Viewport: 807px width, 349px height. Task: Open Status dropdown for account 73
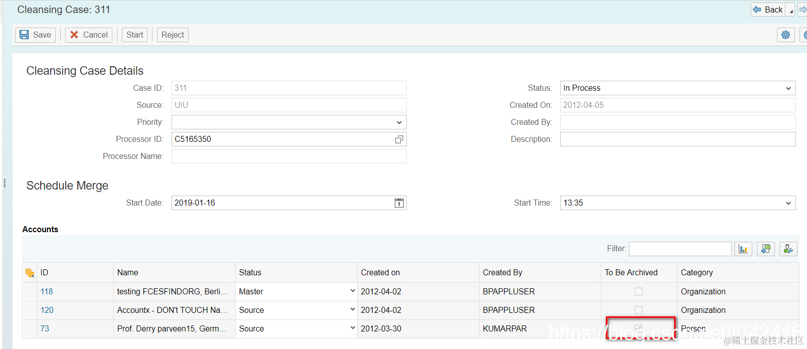(x=353, y=328)
